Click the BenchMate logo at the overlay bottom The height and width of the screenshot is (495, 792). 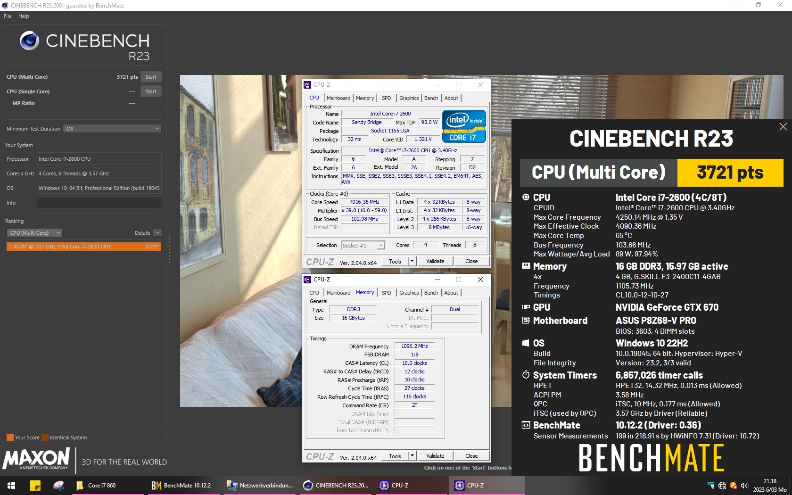click(x=652, y=458)
